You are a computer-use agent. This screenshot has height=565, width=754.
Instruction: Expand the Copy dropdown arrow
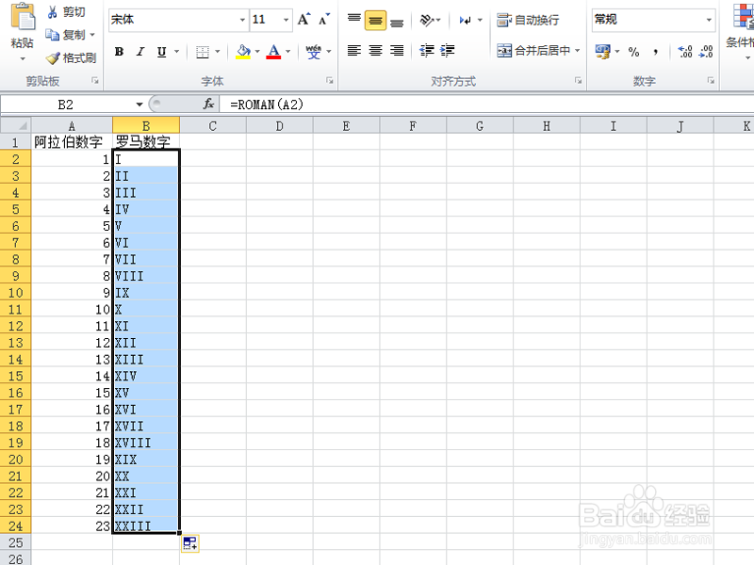92,35
